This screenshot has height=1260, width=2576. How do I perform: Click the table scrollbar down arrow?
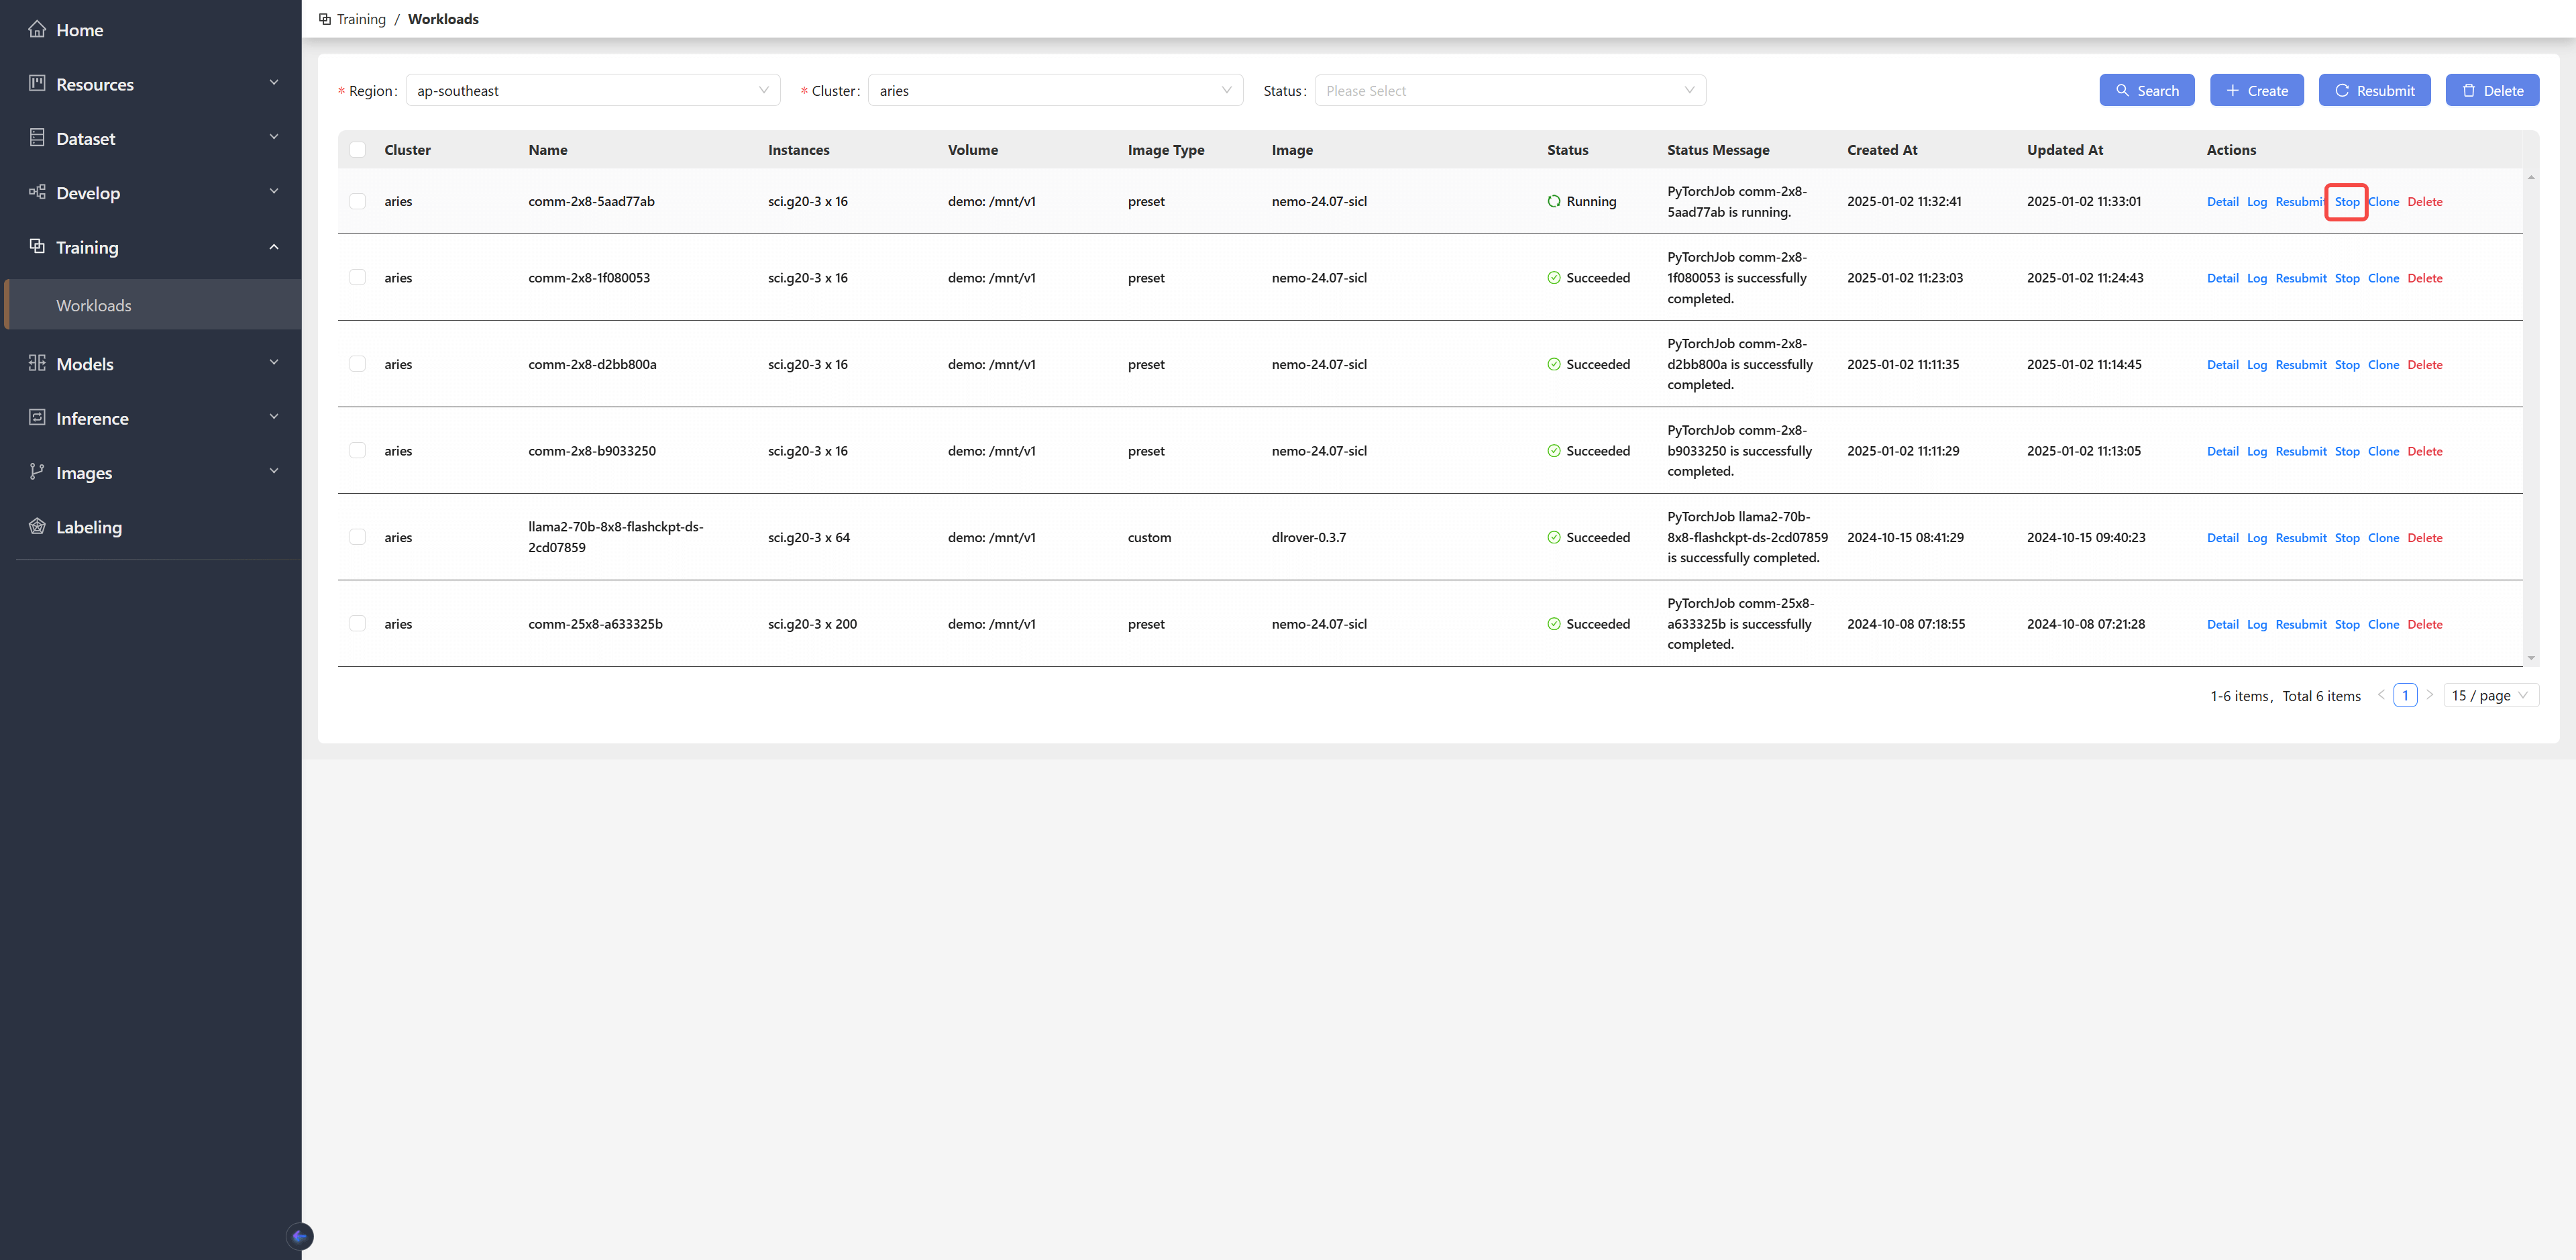(x=2531, y=658)
